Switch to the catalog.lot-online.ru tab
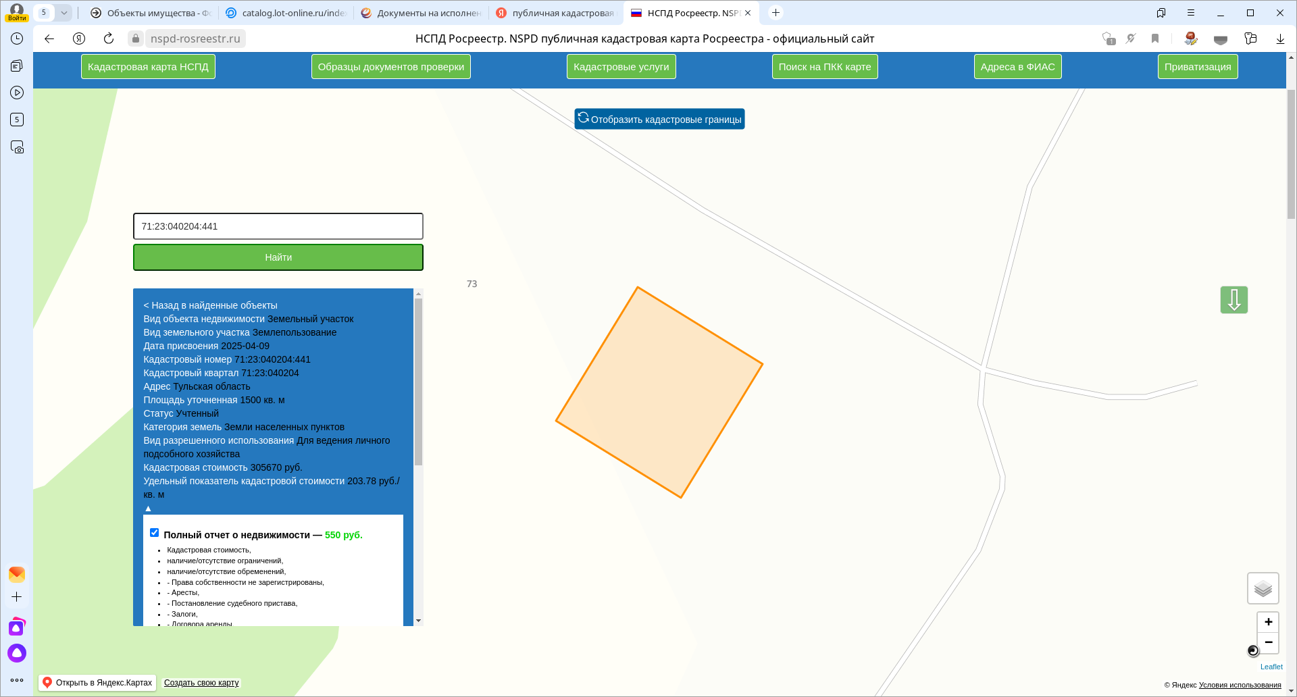The width and height of the screenshot is (1297, 697). [286, 13]
